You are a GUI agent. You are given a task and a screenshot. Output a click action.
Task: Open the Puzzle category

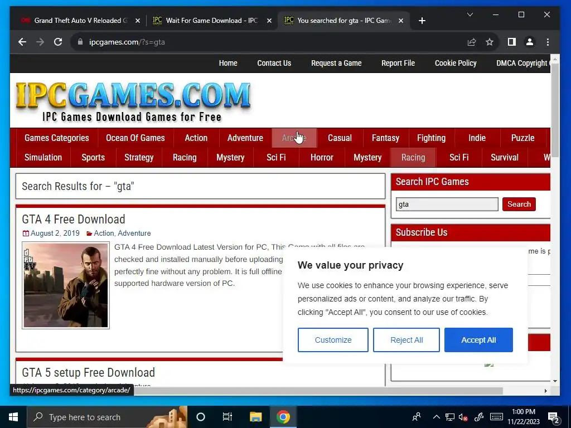pyautogui.click(x=522, y=138)
